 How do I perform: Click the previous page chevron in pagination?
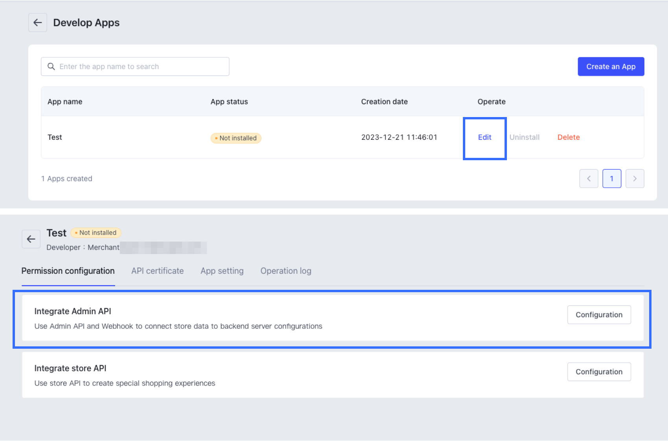point(589,178)
